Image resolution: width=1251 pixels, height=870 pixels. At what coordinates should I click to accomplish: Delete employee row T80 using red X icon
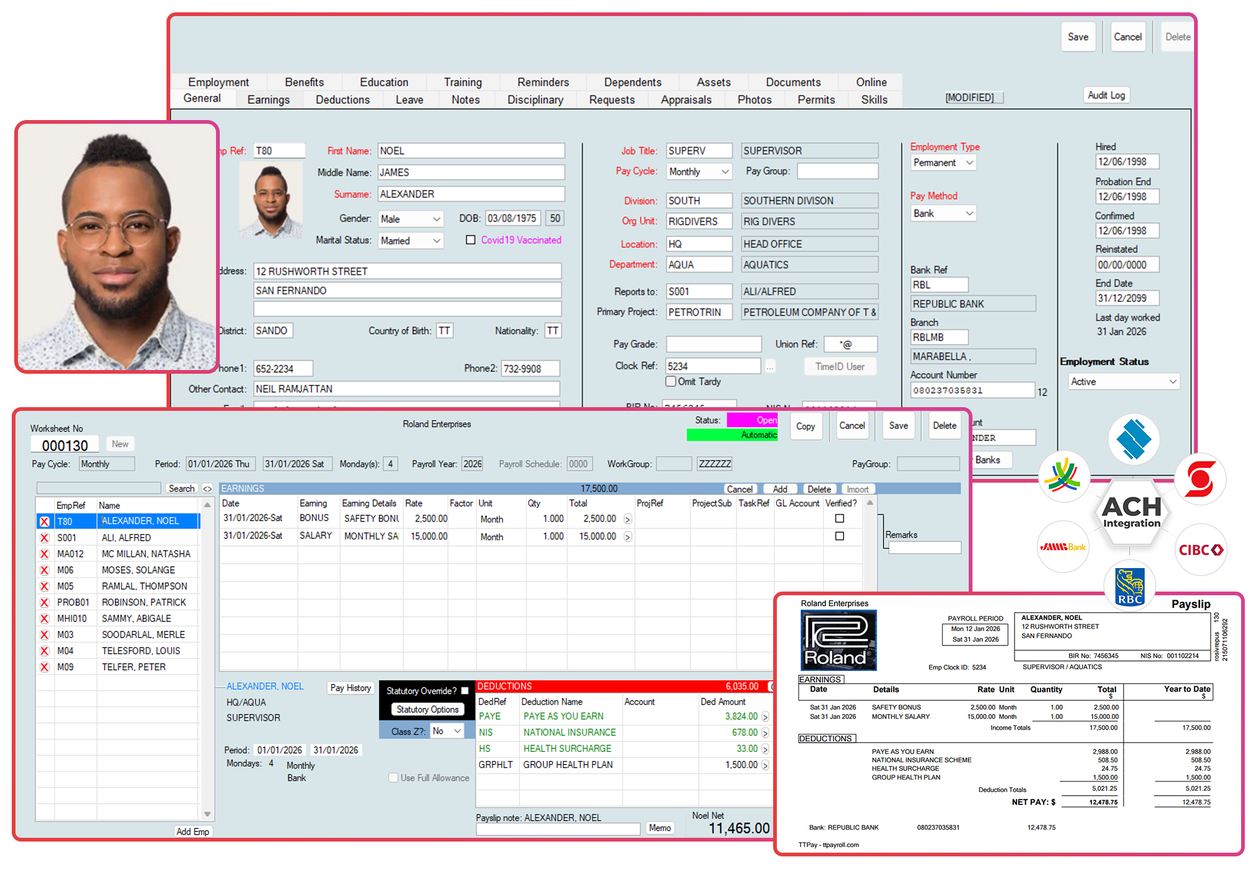[x=44, y=521]
